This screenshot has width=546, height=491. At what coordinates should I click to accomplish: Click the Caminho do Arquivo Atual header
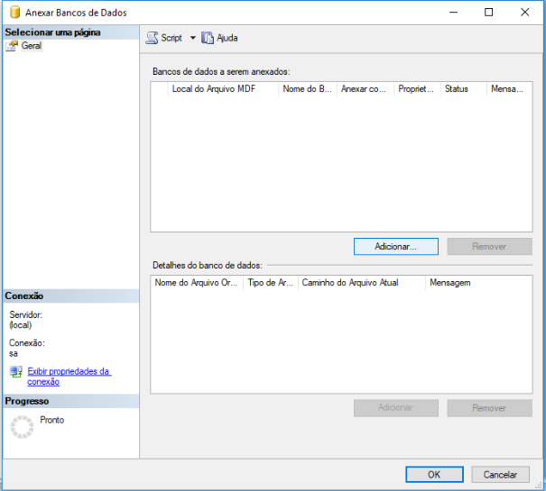pyautogui.click(x=362, y=283)
